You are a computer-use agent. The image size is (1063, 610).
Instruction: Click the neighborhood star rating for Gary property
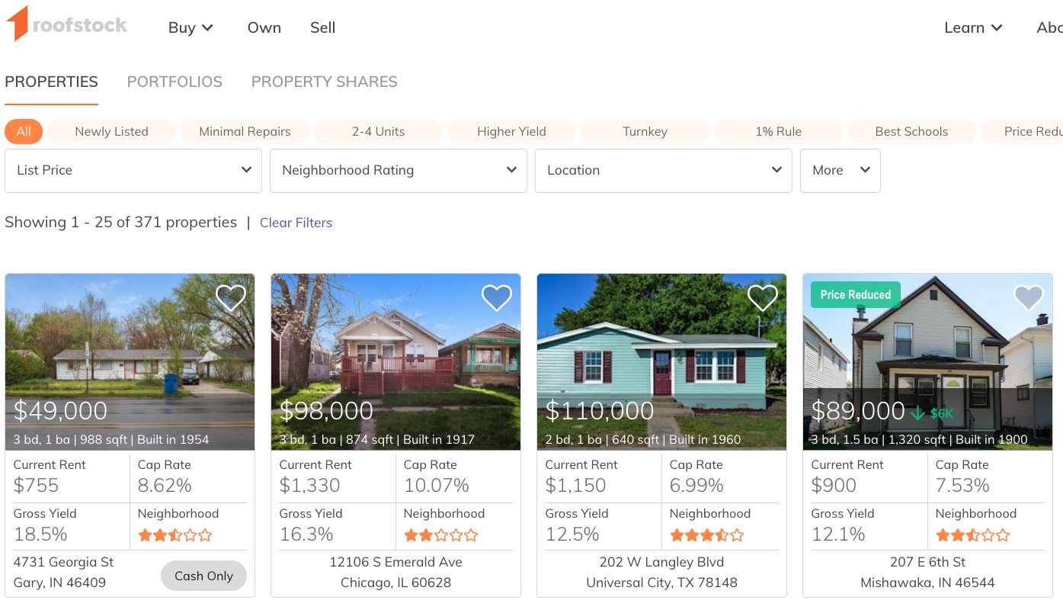point(174,535)
